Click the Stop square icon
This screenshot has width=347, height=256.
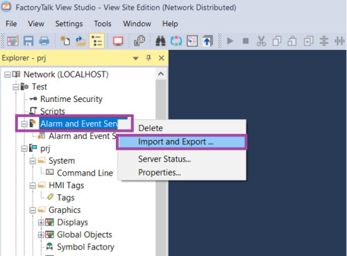pos(246,41)
